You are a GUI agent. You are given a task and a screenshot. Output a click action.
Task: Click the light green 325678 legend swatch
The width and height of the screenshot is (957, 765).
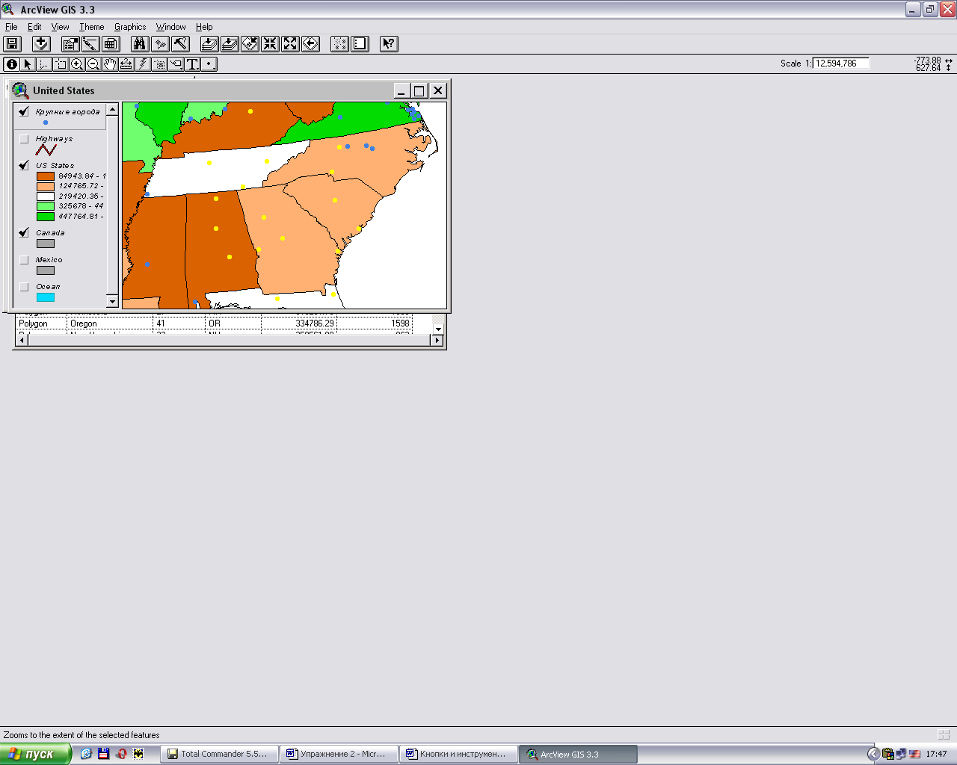46,206
